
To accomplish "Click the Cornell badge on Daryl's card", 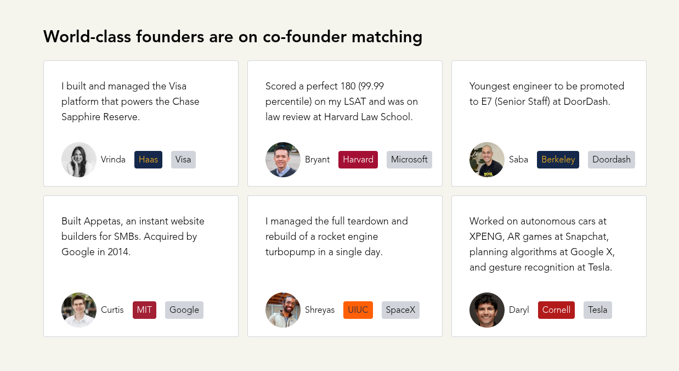I will click(x=556, y=310).
